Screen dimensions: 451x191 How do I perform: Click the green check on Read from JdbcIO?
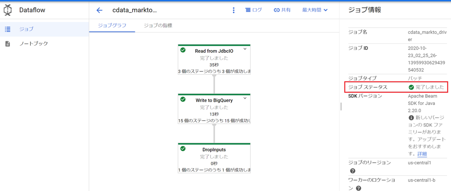pyautogui.click(x=183, y=50)
